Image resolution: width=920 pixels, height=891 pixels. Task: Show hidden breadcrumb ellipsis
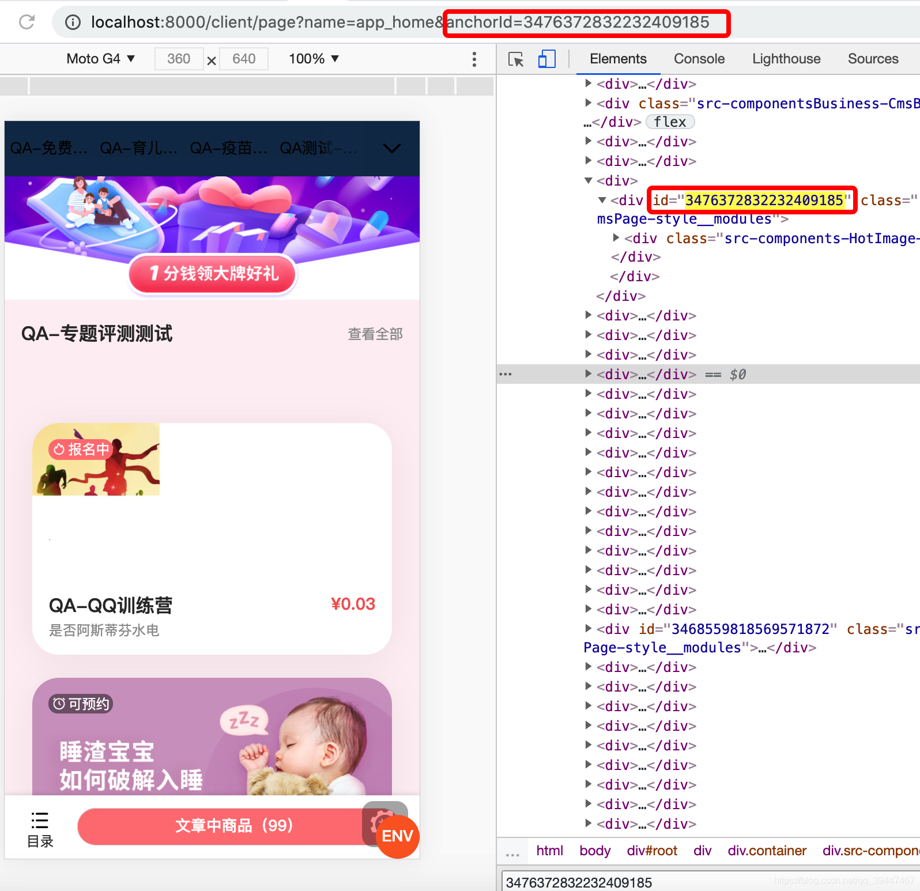click(x=512, y=853)
